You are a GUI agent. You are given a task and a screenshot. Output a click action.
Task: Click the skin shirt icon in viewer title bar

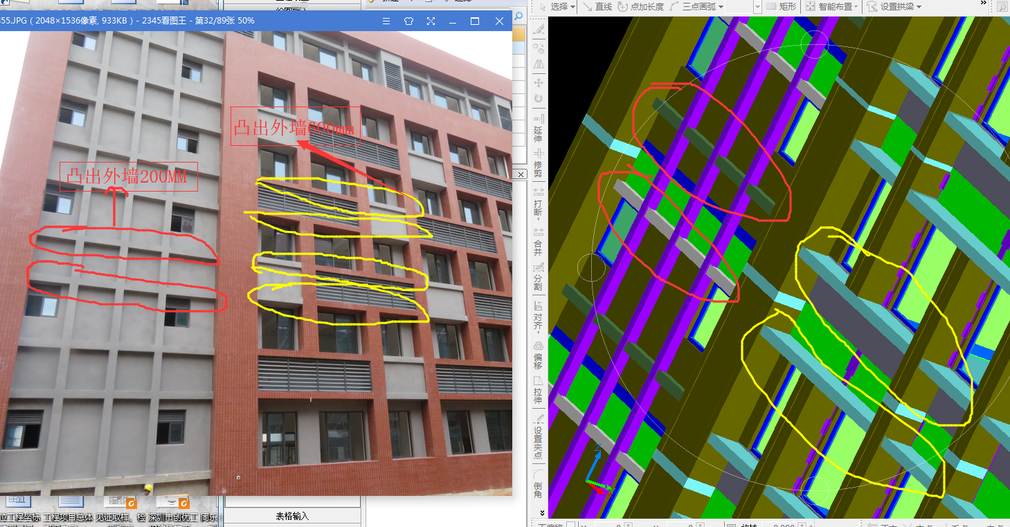point(408,21)
